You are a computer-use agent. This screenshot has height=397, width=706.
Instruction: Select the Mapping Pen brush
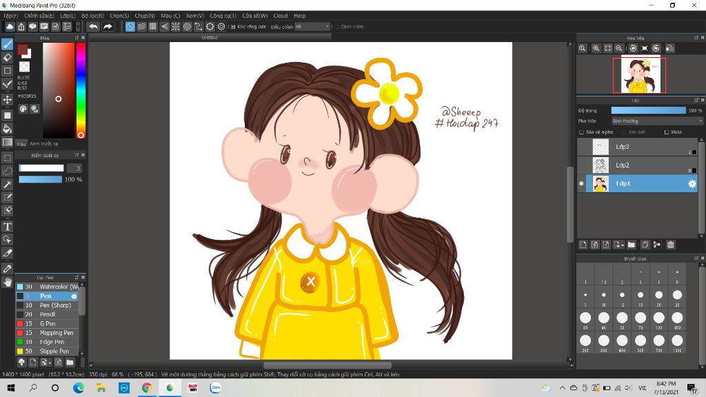[x=48, y=333]
